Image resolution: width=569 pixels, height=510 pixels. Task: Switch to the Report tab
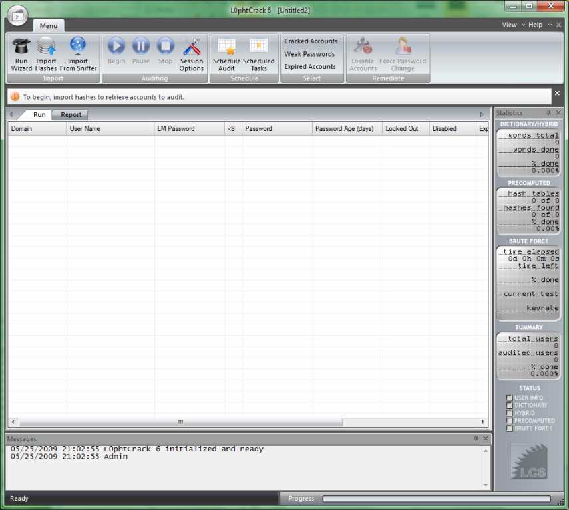71,114
